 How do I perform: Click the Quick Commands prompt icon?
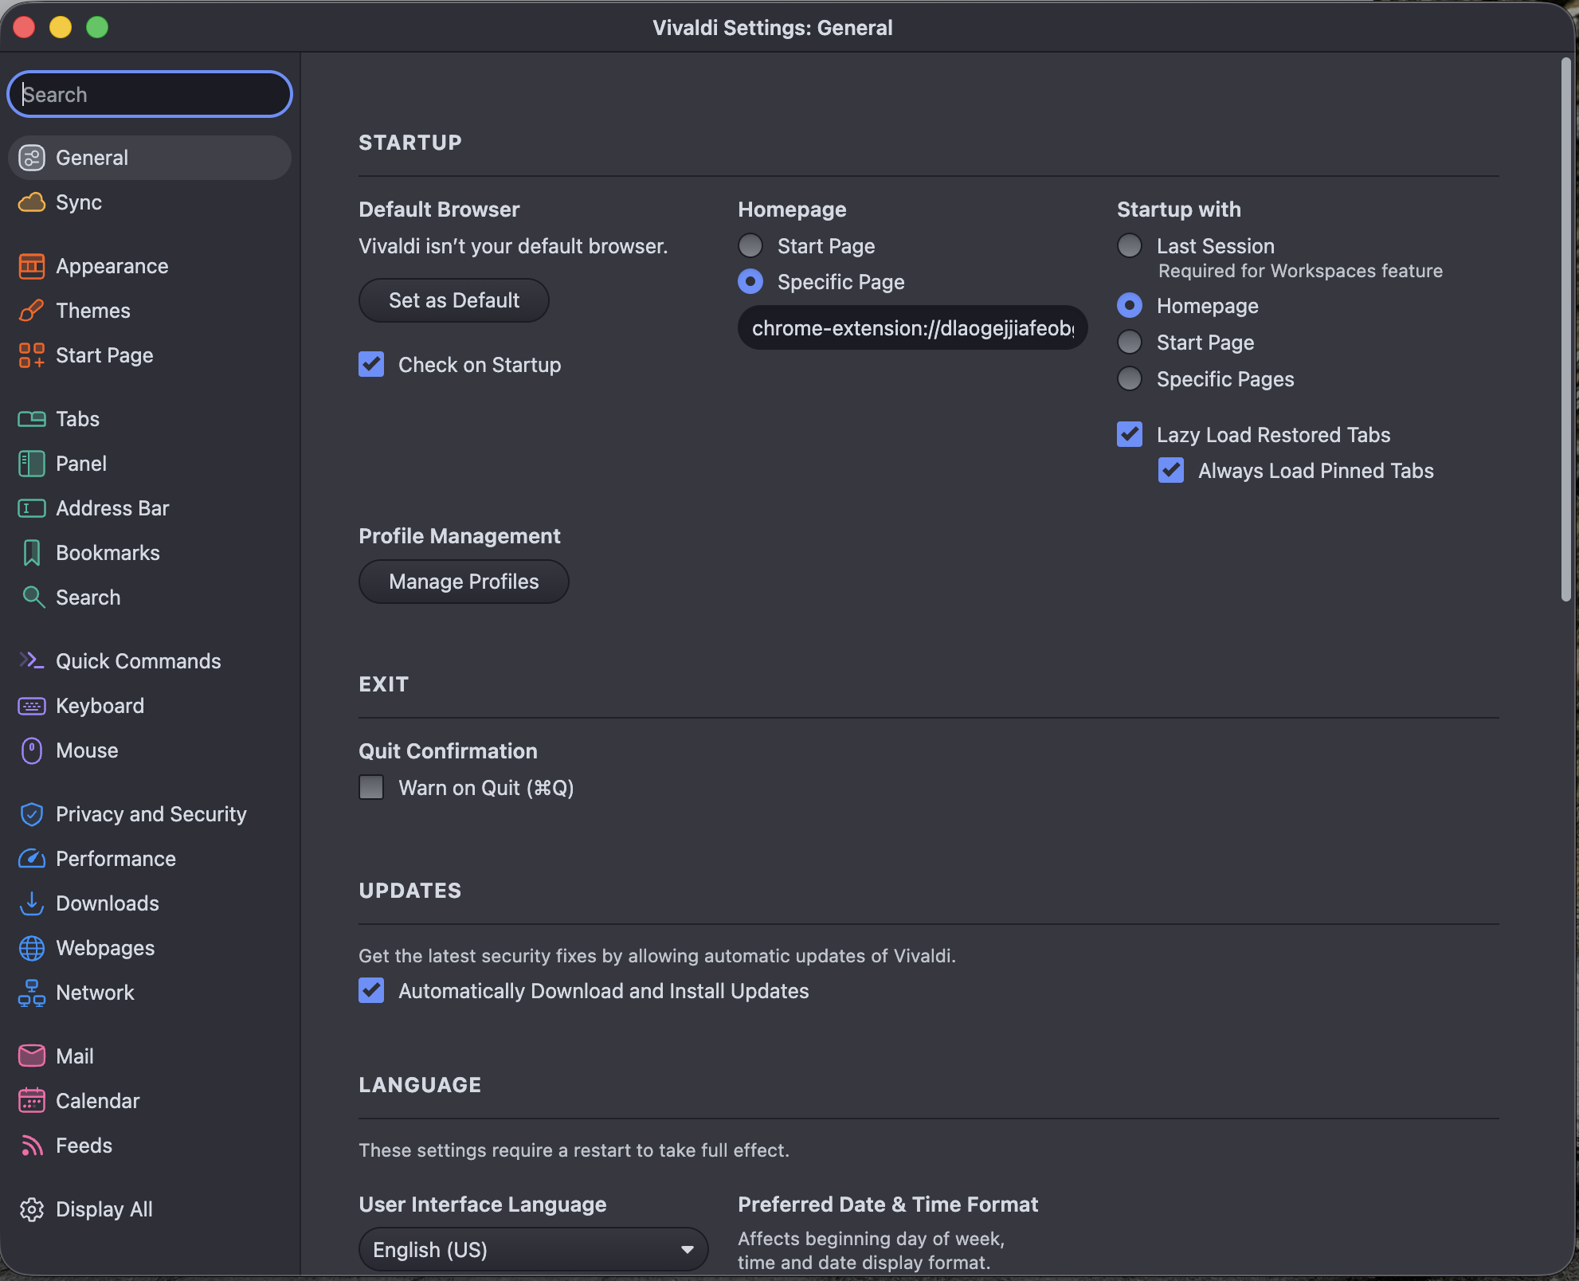[31, 660]
